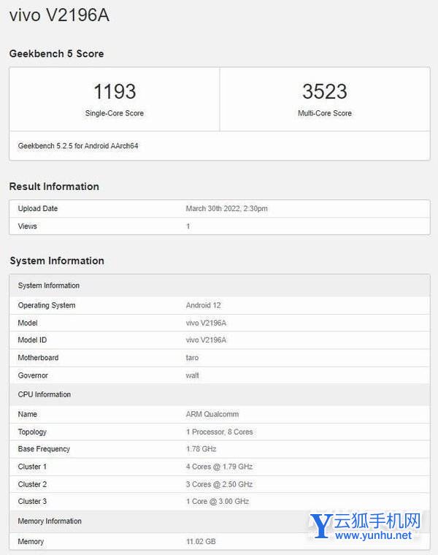Select the 1 Processor, 8 Cores value
438x555 pixels.
219,432
